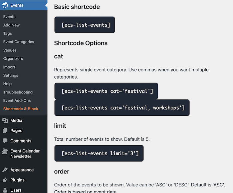The height and width of the screenshot is (193, 233).
Task: Click the limit option heading
Action: coord(60,126)
